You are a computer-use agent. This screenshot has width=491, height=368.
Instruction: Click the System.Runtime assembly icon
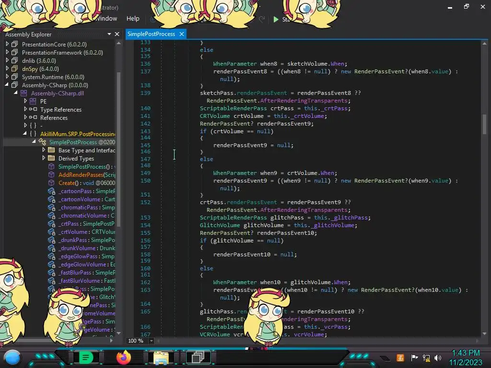[15, 77]
